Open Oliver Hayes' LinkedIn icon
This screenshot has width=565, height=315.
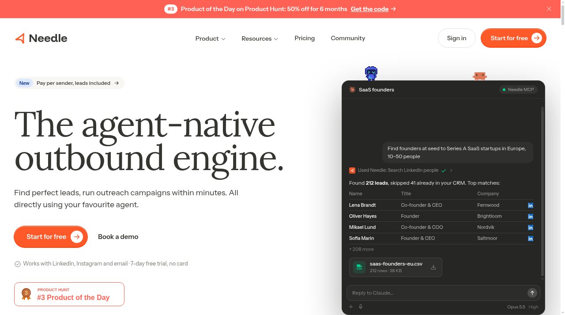tap(531, 216)
